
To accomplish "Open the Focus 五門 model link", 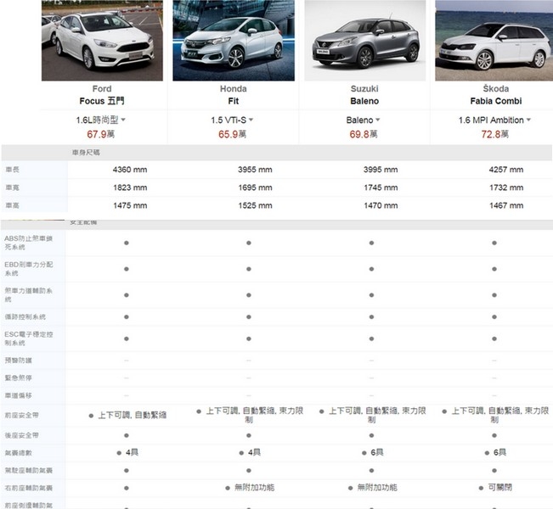I will (x=102, y=101).
